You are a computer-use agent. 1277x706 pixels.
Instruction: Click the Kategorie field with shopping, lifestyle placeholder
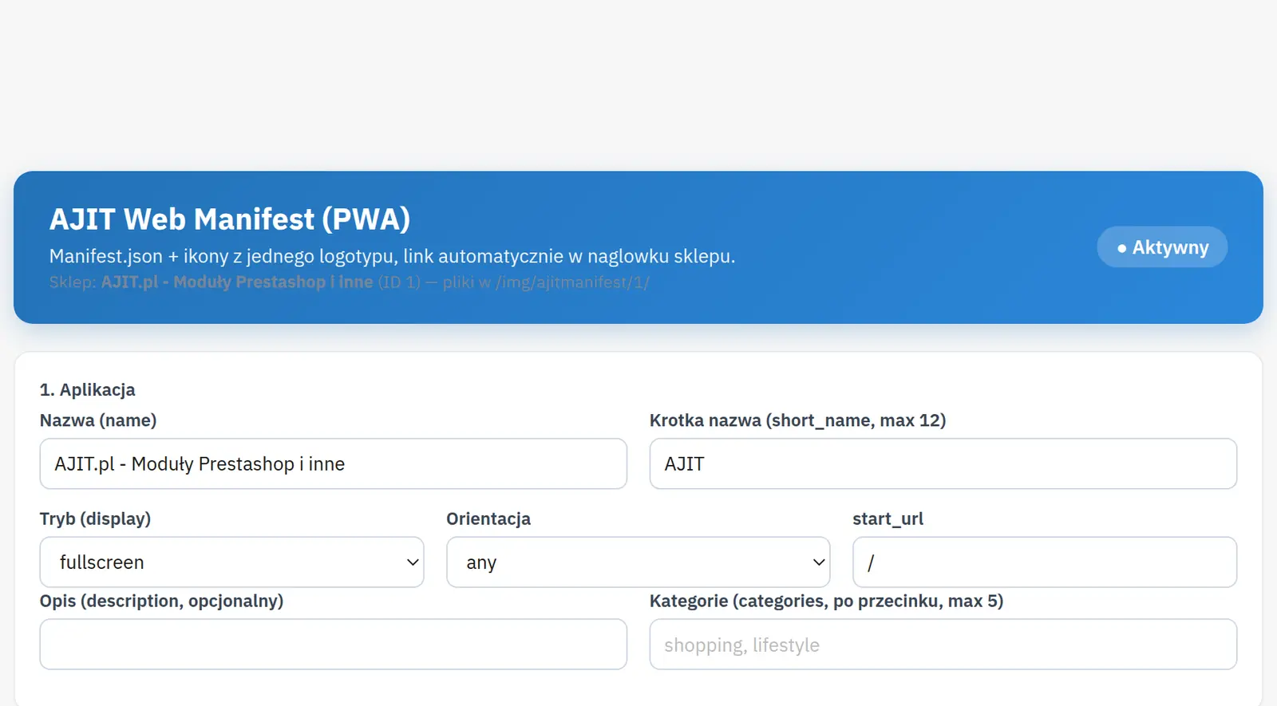(x=943, y=644)
